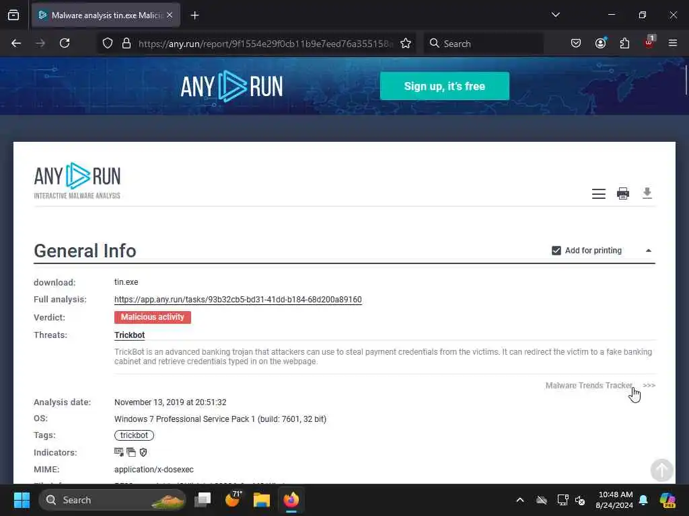
Task: Close the Malware analysis tin.exe tab
Action: tap(170, 15)
